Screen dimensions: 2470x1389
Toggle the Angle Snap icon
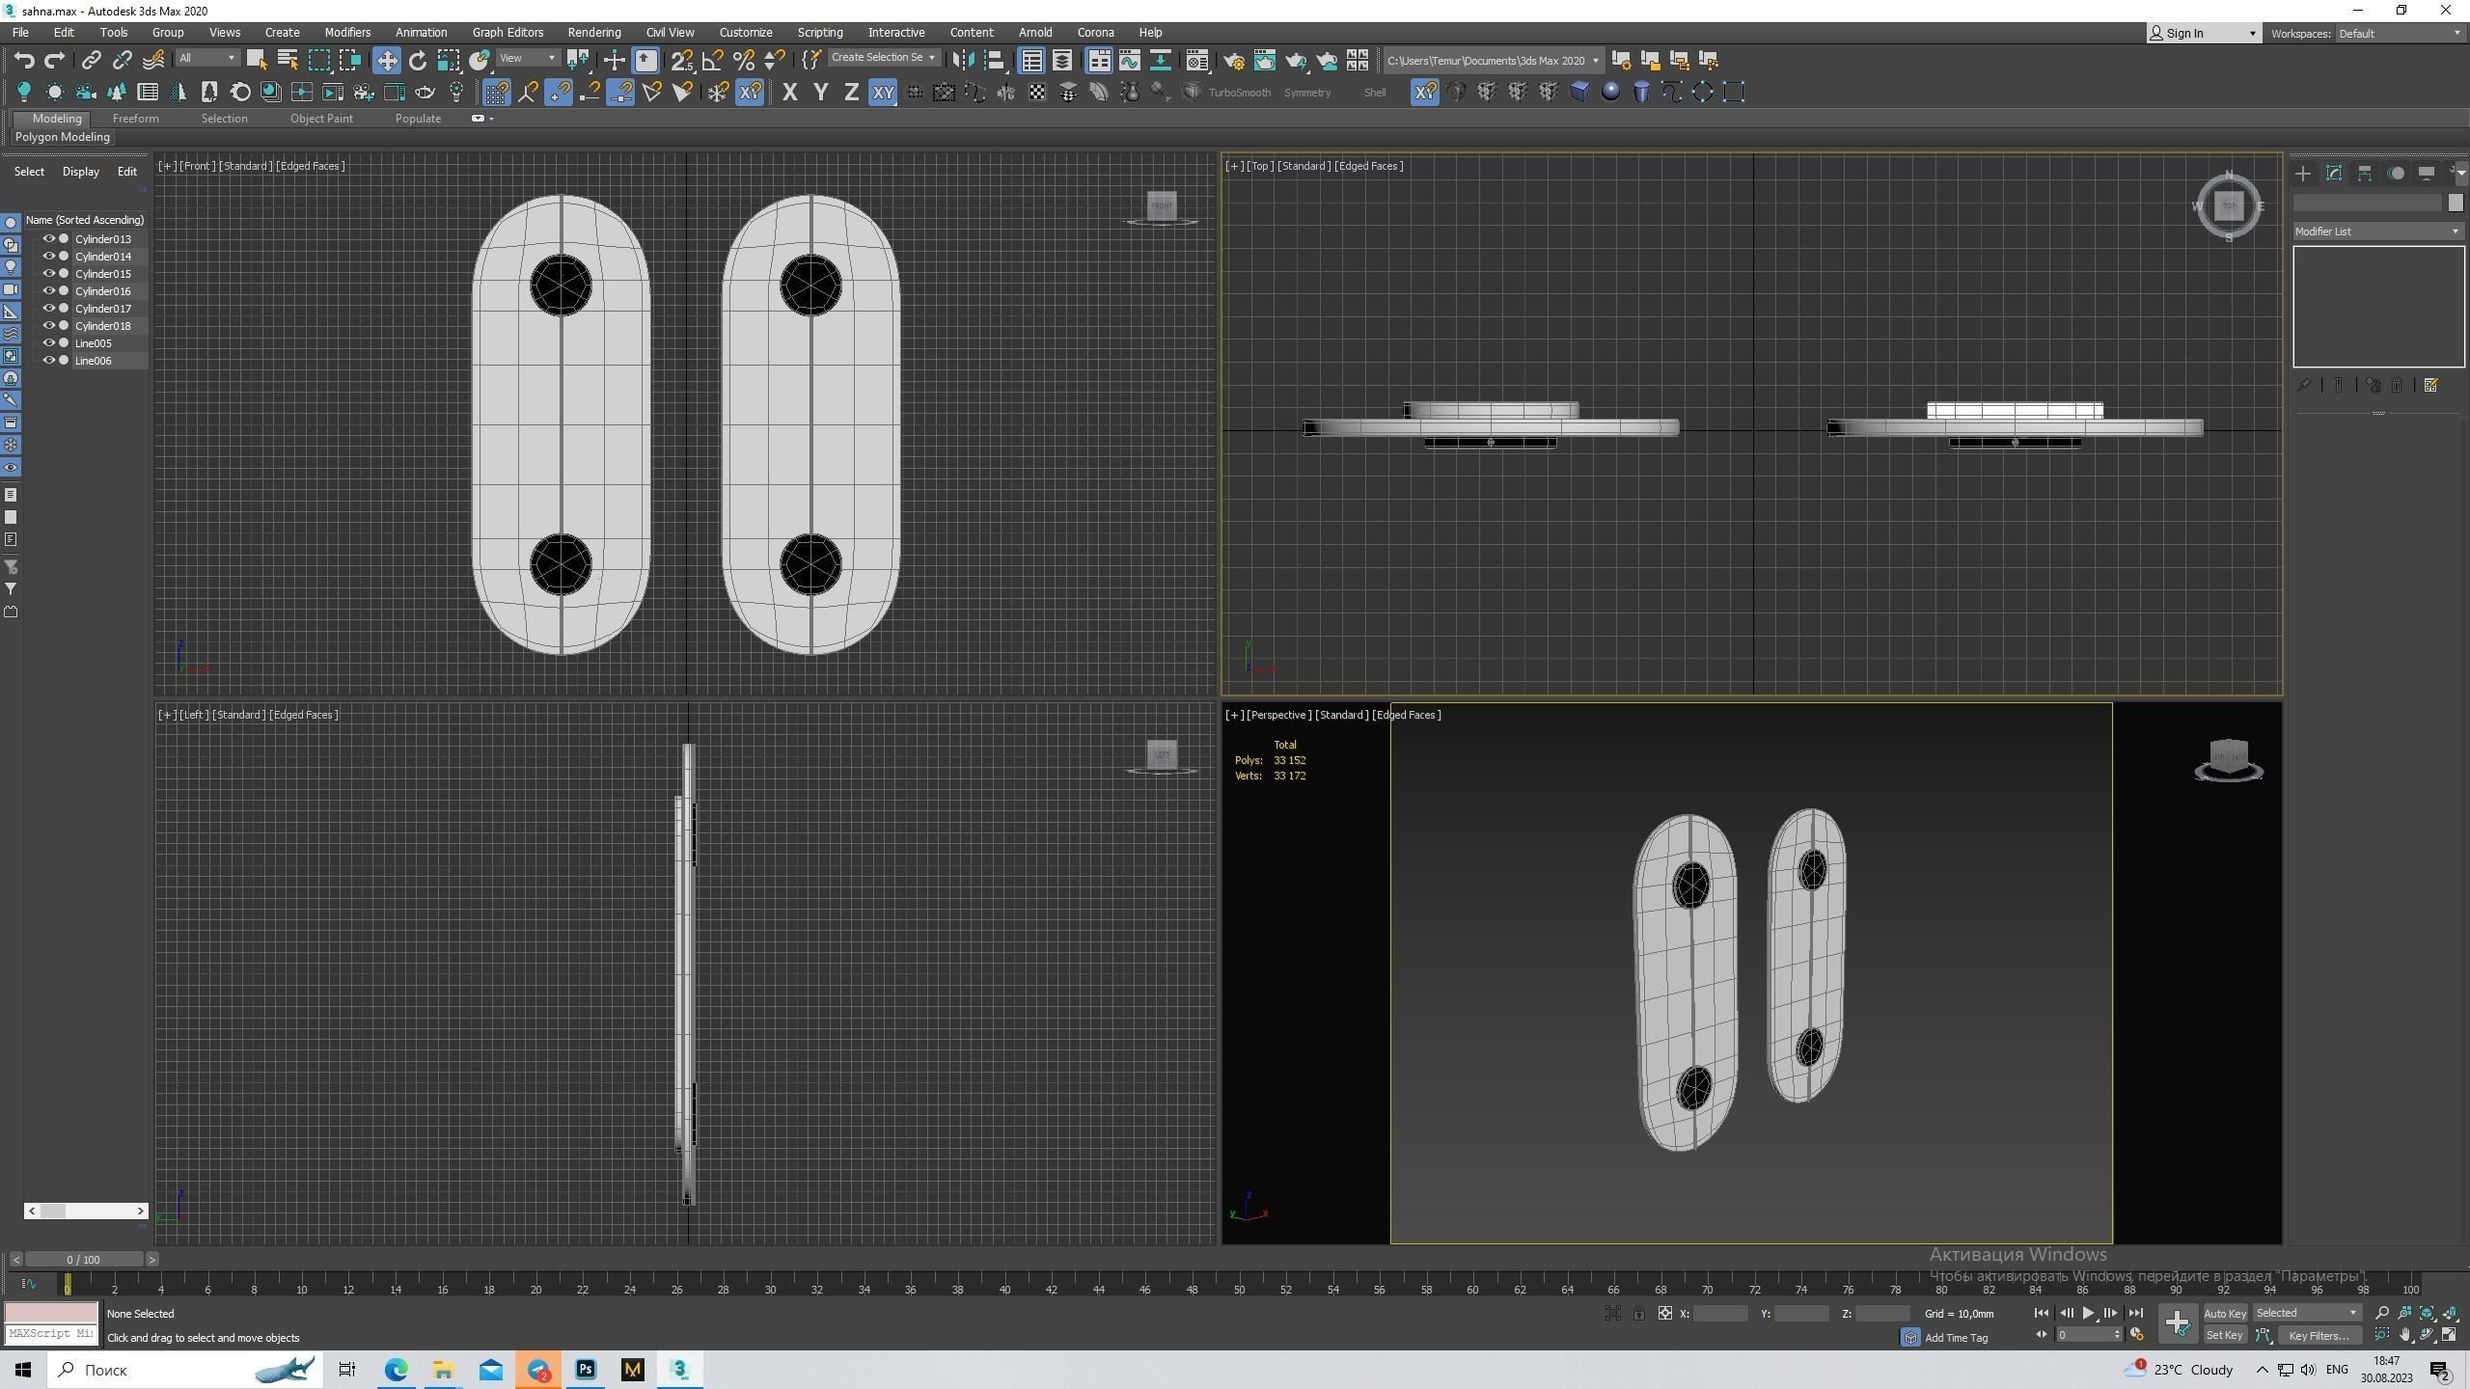coord(712,61)
